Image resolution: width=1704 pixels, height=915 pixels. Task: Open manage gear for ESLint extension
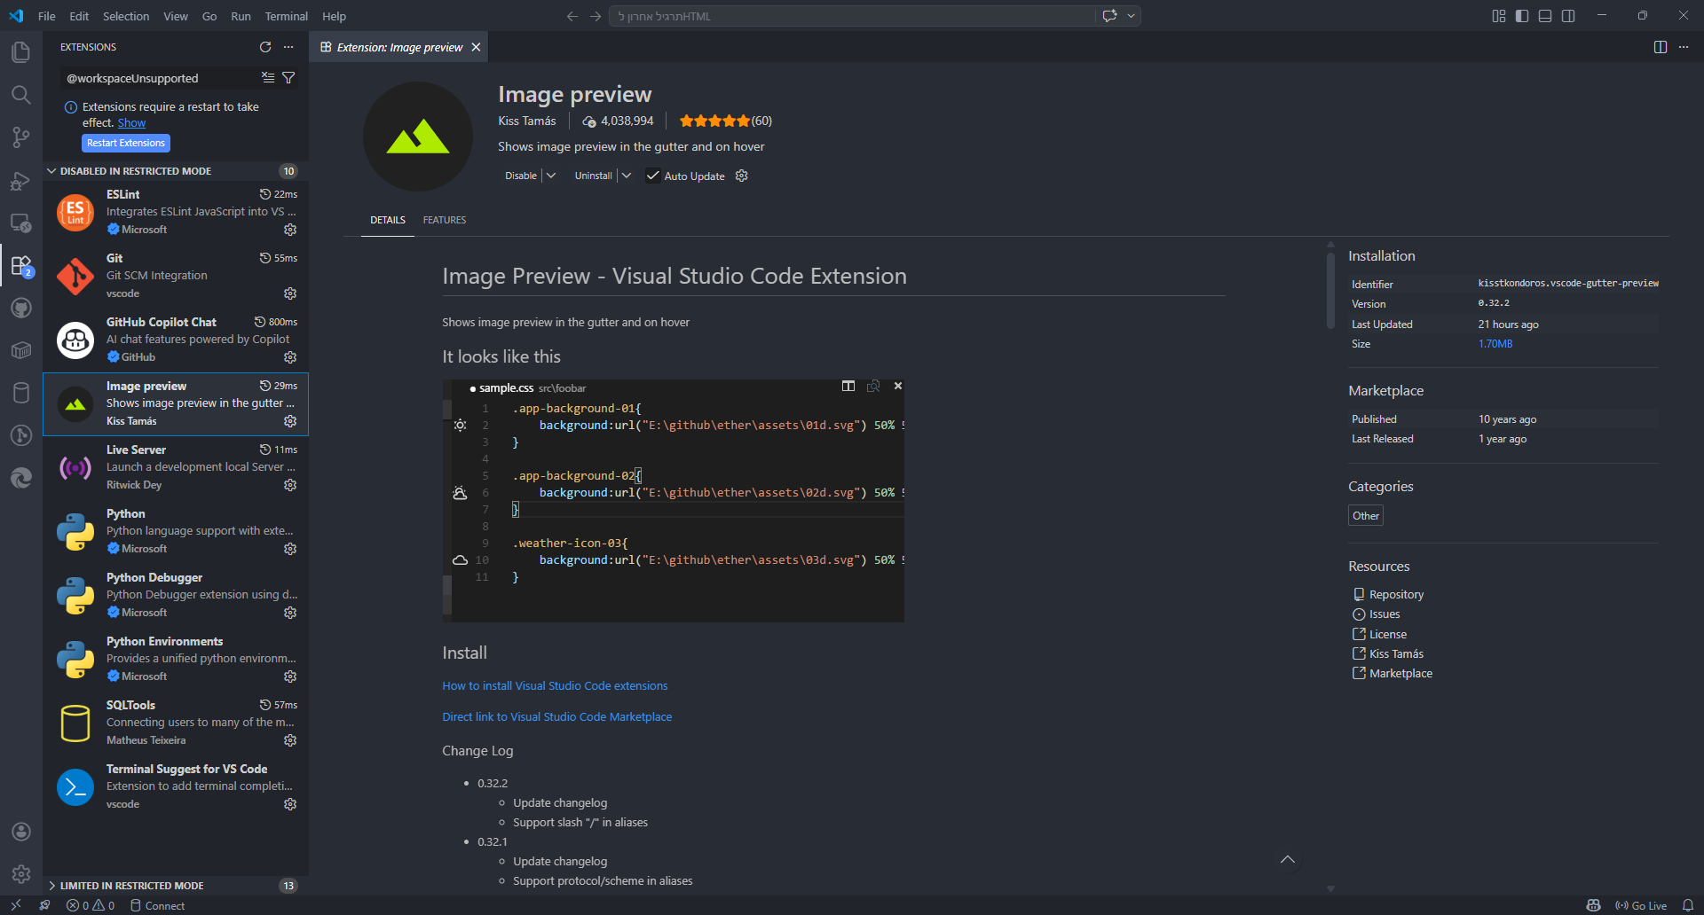(290, 230)
